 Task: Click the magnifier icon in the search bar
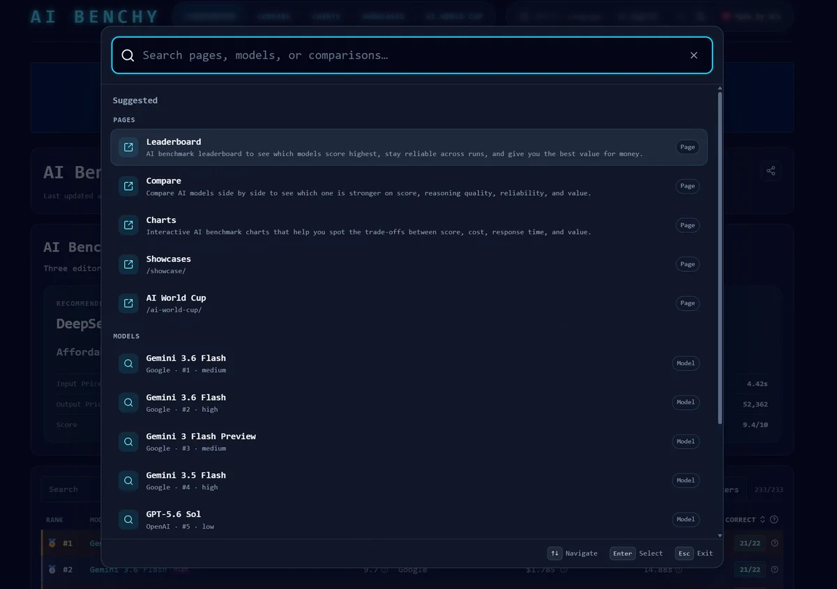[x=128, y=55]
